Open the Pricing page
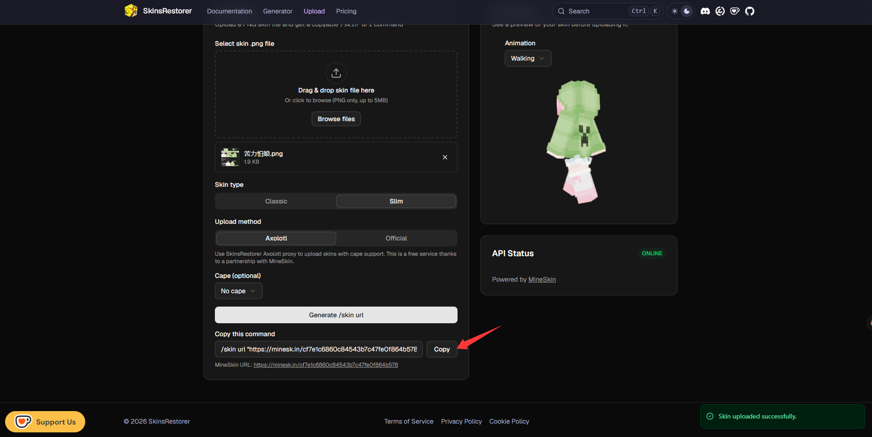872x437 pixels. point(346,11)
